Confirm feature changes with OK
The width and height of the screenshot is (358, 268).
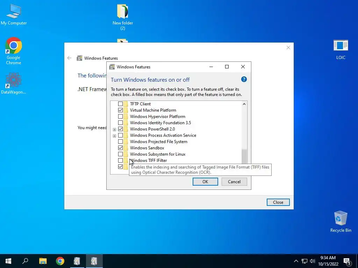coord(205,181)
